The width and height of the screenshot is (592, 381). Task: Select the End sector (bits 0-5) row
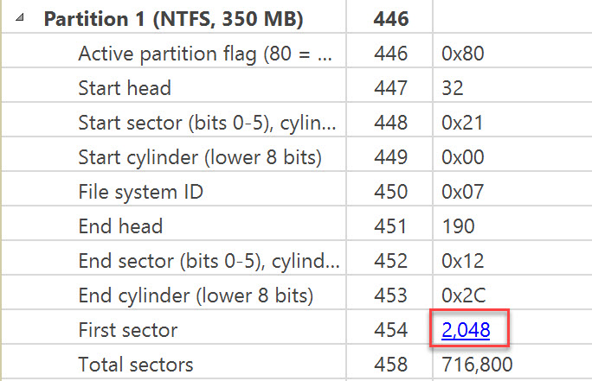pos(206,261)
